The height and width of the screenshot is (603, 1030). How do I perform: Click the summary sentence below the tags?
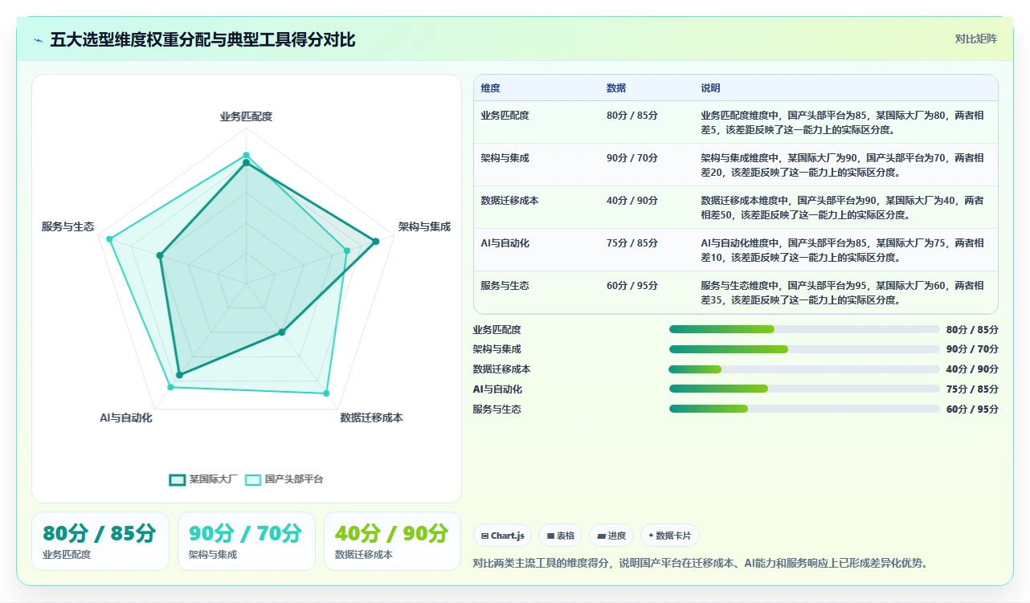pos(701,563)
